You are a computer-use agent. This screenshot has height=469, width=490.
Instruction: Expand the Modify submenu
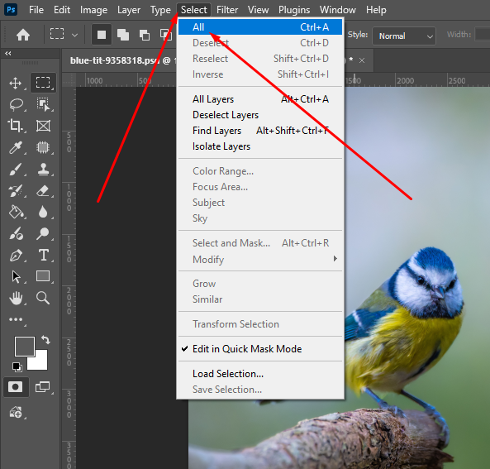pos(260,260)
